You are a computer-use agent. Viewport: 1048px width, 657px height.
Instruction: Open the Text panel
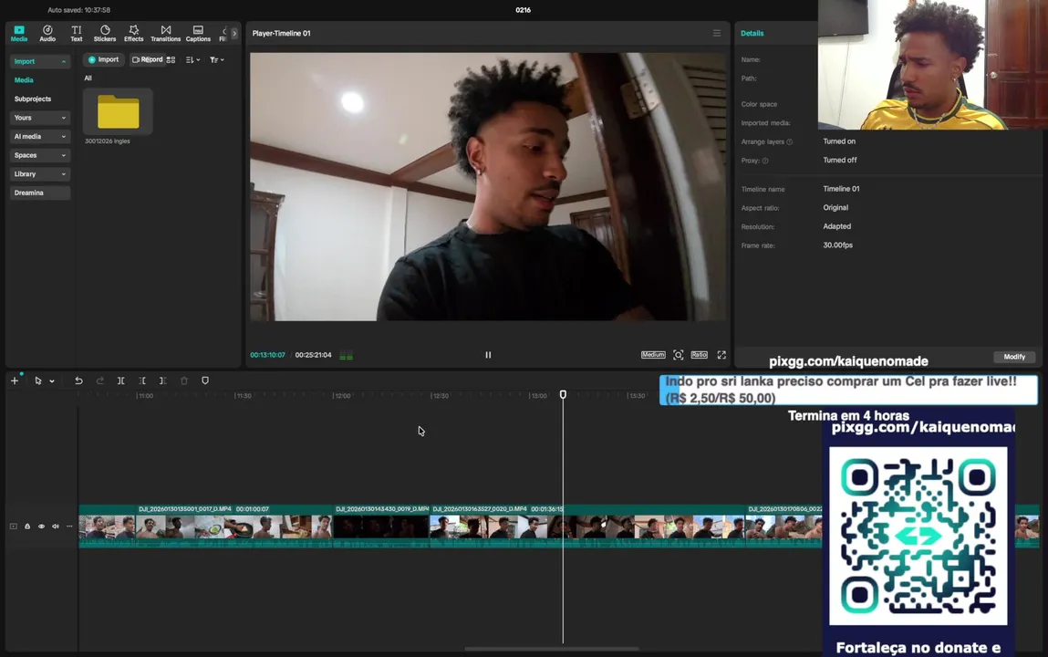(77, 34)
